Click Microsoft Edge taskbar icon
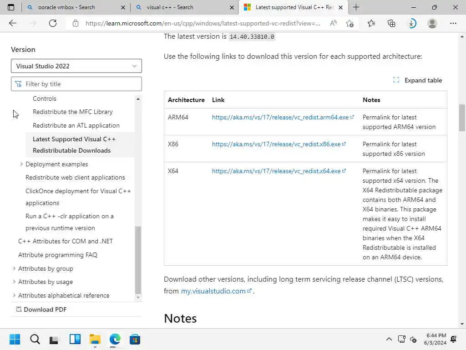The height and width of the screenshot is (350, 466). [x=115, y=339]
